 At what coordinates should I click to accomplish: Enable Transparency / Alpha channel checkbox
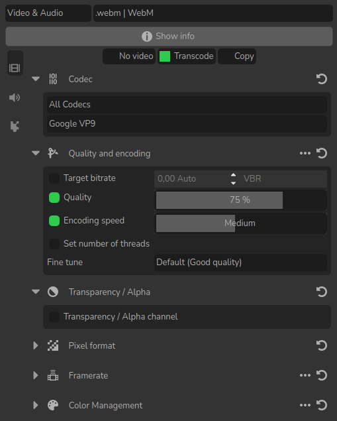[54, 317]
